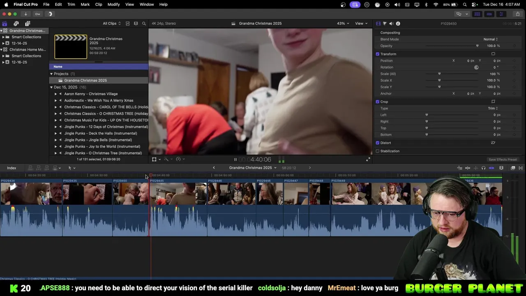Show Background Tasks progress icon
526x296 pixels.
tap(50, 14)
